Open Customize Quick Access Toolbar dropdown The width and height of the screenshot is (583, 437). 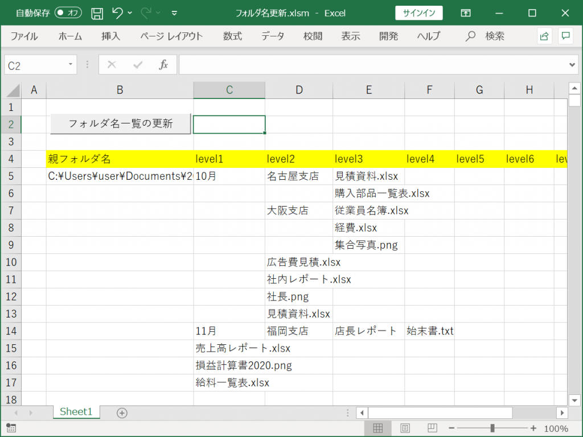pyautogui.click(x=174, y=14)
